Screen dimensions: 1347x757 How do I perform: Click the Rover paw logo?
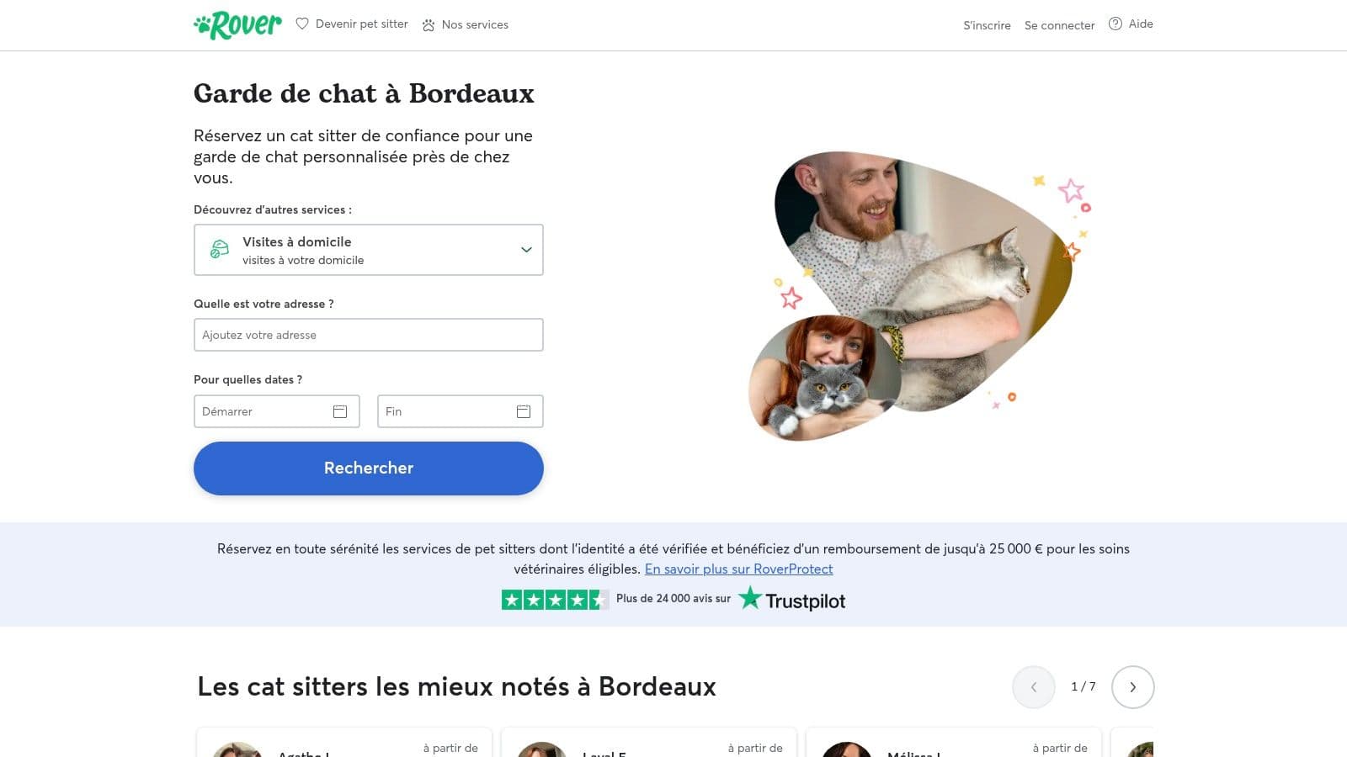[202, 24]
